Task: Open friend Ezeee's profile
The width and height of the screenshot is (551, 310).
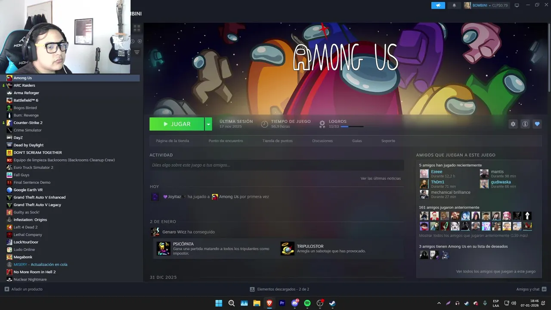Action: pyautogui.click(x=436, y=171)
